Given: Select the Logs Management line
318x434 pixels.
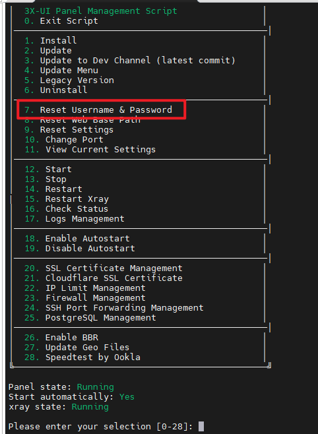Looking at the screenshot, I should pyautogui.click(x=75, y=219).
